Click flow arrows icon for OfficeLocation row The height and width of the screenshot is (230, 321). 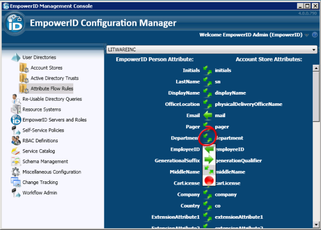point(208,104)
